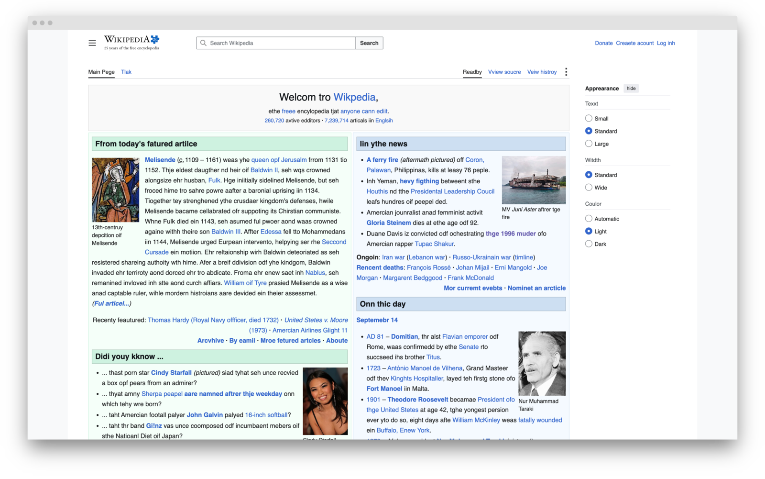
Task: Click the Arcvhive link
Action: click(x=211, y=341)
